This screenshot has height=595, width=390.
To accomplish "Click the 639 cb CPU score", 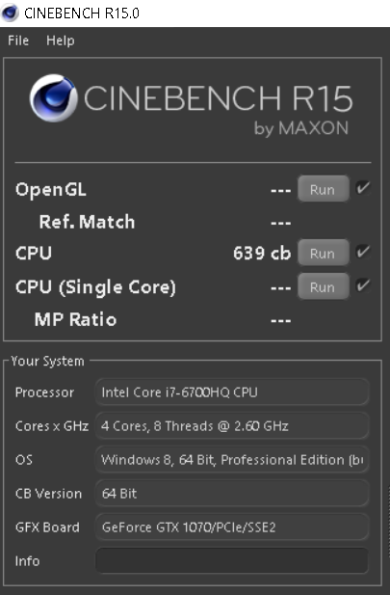I will pos(262,253).
